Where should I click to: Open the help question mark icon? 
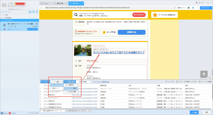click(x=199, y=3)
